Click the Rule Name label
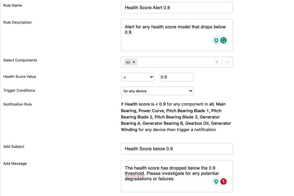Image resolution: width=294 pixels, height=196 pixels. click(x=13, y=5)
